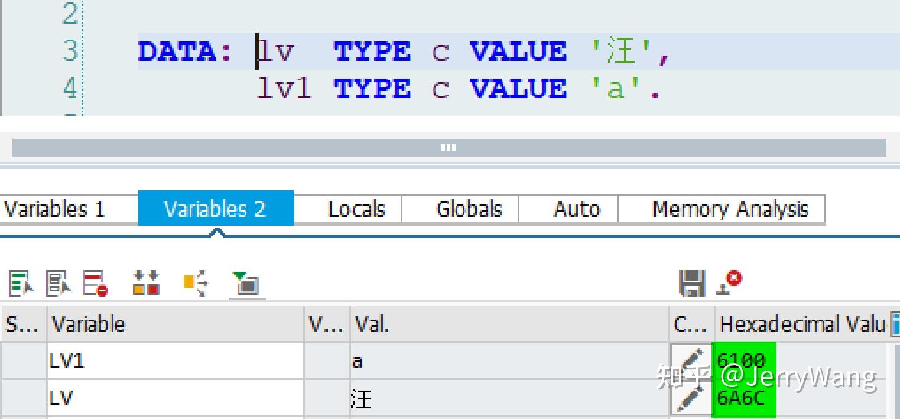
Task: Open the compare variables tool icon
Action: 145,282
